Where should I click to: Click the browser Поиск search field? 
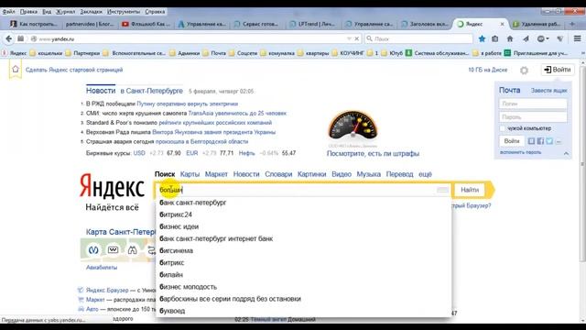coord(418,38)
